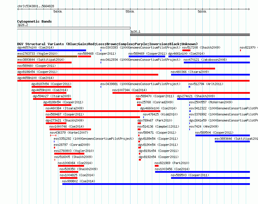Click the dgv4657n100 (Coe2014) variant label
The image size is (258, 204).
(36, 48)
